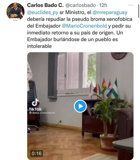The height and width of the screenshot is (160, 140).
Task: Open the @euclides_py mention
Action: point(43,12)
